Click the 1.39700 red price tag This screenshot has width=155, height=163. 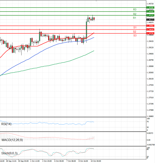150,33
